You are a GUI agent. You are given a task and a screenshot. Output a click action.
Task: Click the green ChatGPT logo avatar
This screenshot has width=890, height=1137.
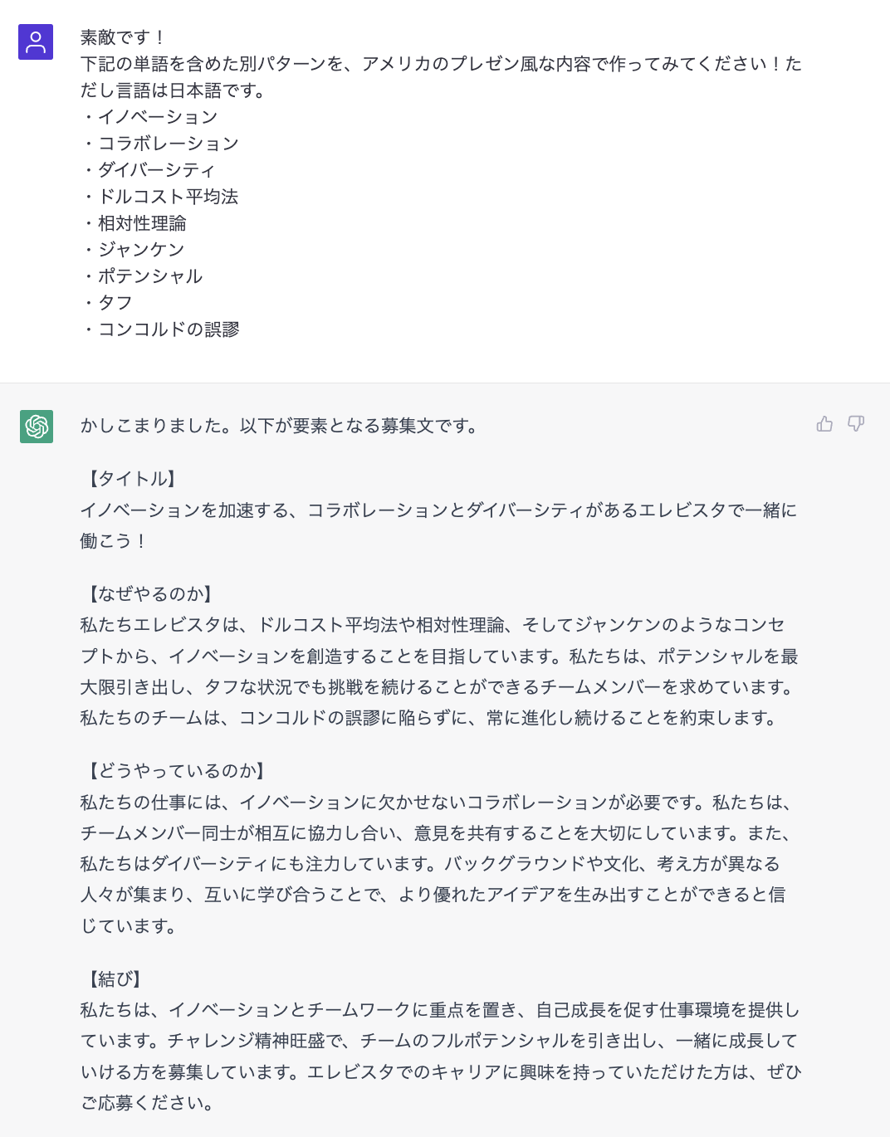click(37, 427)
